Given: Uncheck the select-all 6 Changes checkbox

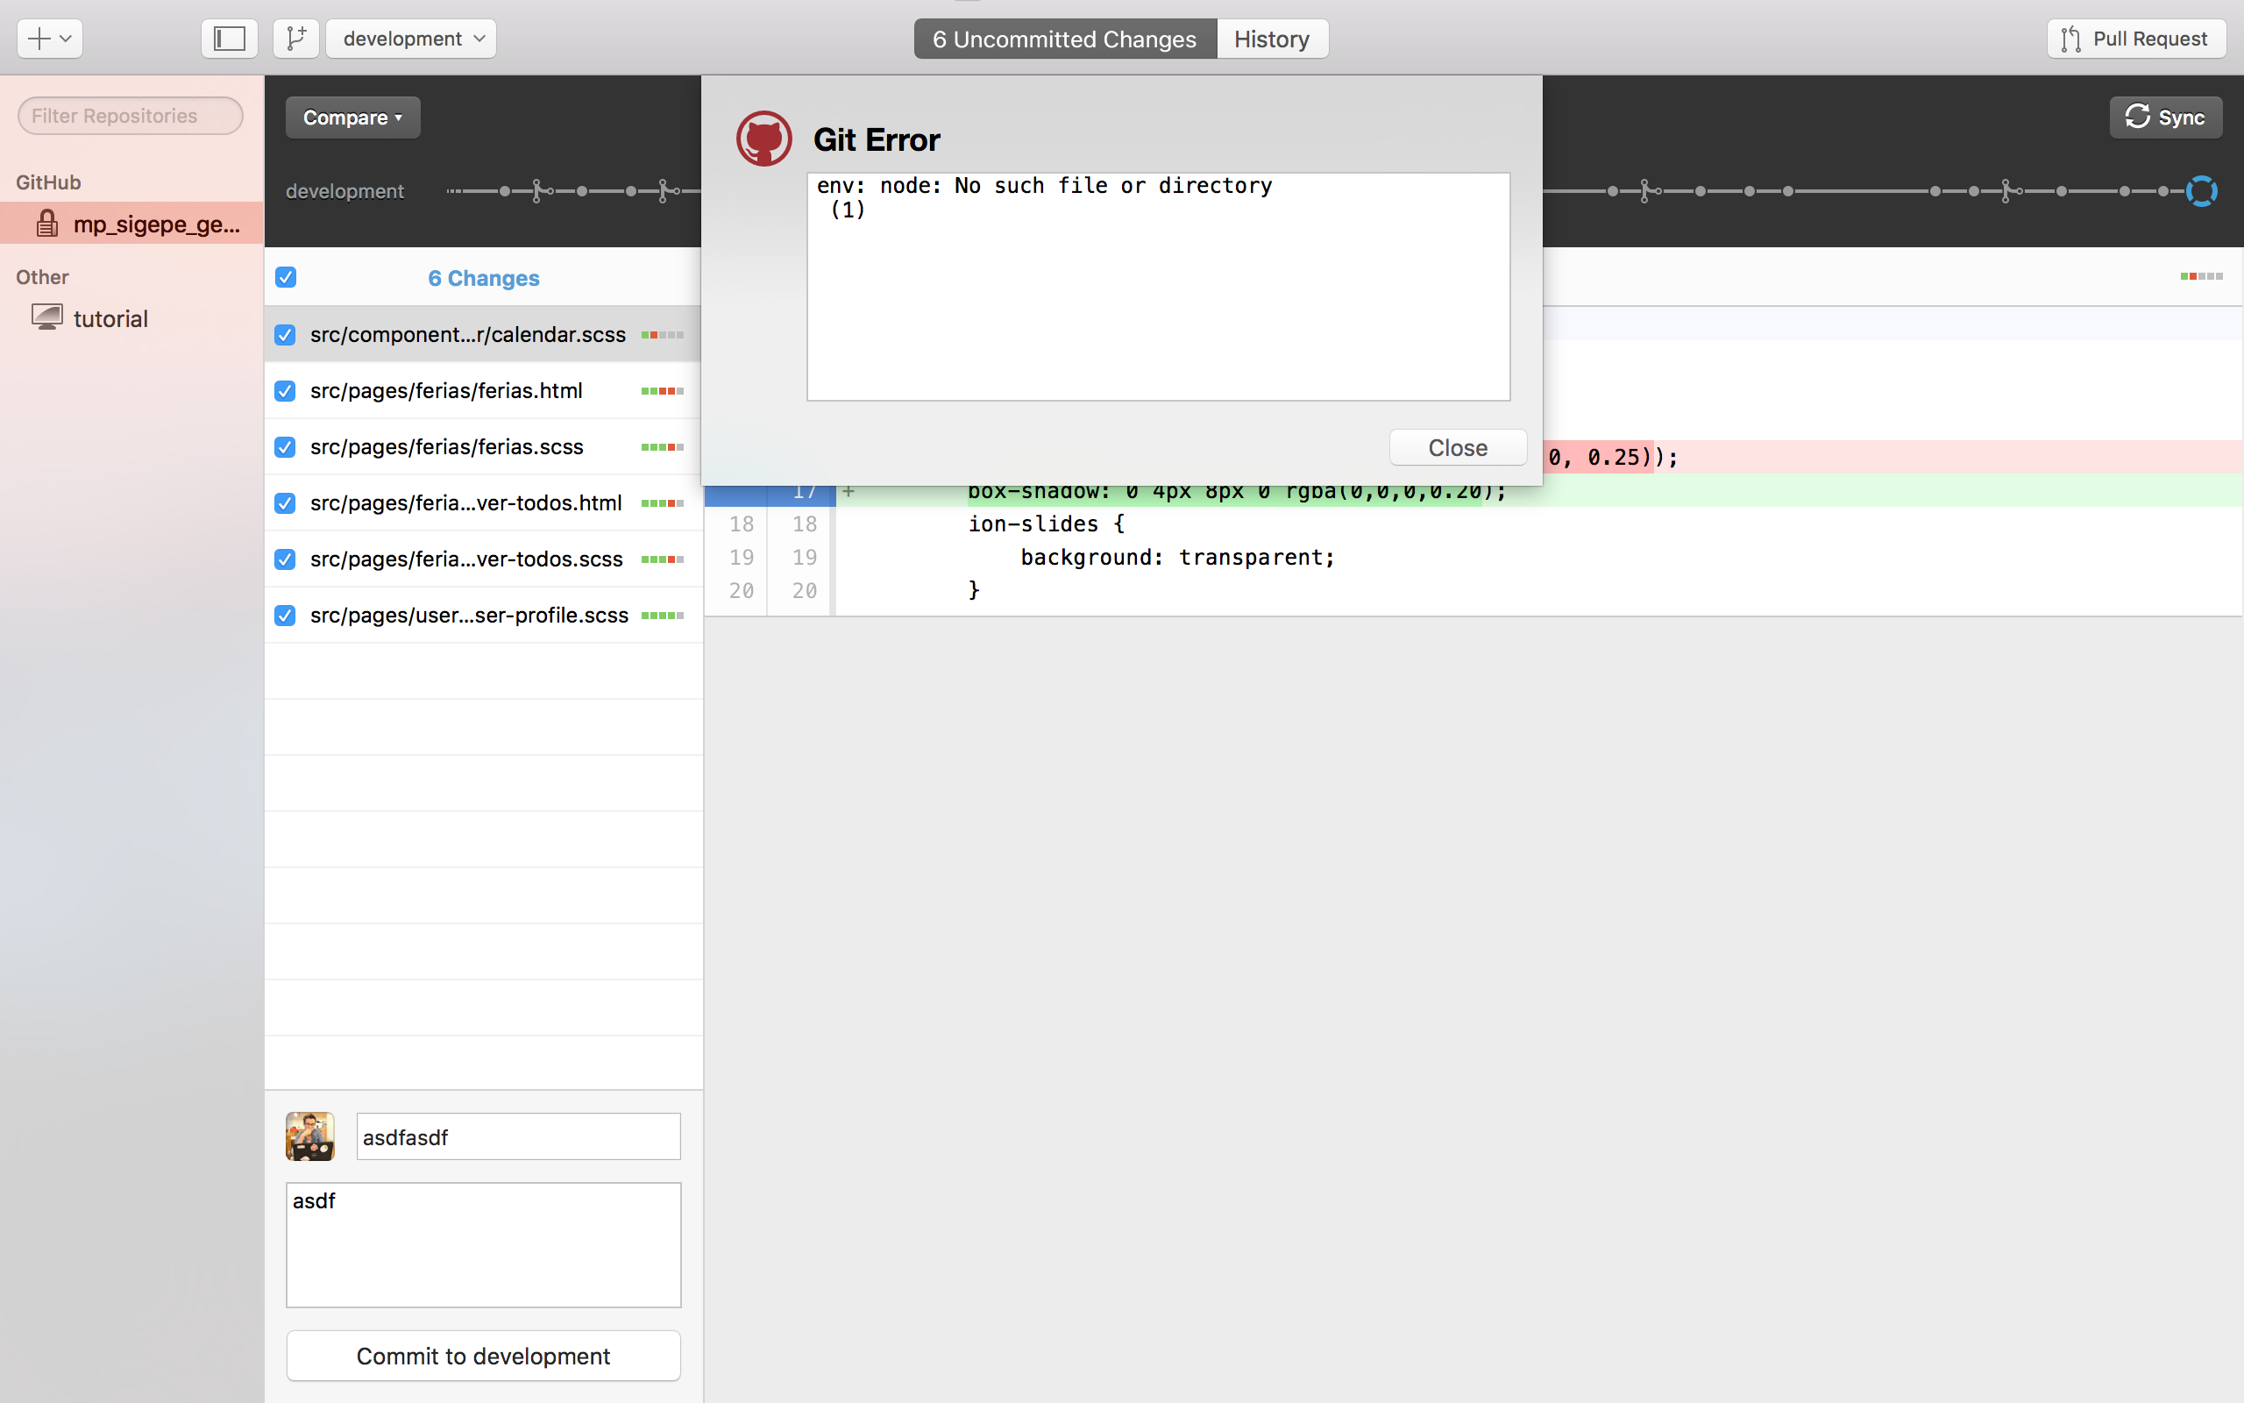Looking at the screenshot, I should click(x=286, y=277).
